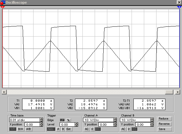Click the Reduce button

[164, 119]
